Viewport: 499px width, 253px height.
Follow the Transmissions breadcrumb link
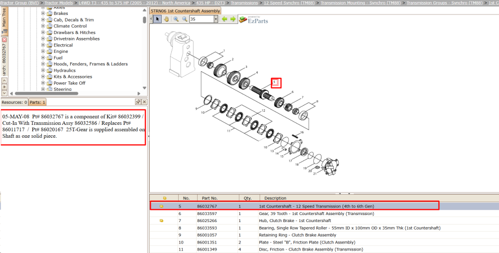(x=244, y=2)
